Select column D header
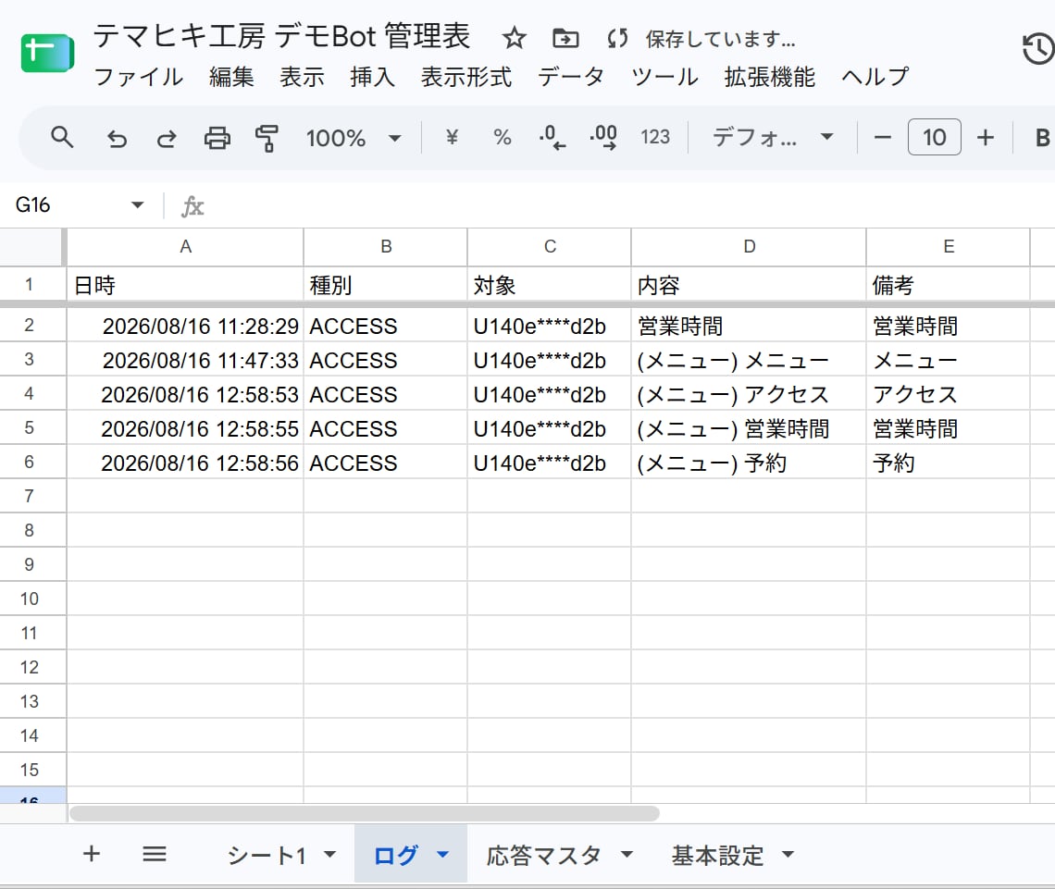This screenshot has height=889, width=1055. (x=749, y=247)
